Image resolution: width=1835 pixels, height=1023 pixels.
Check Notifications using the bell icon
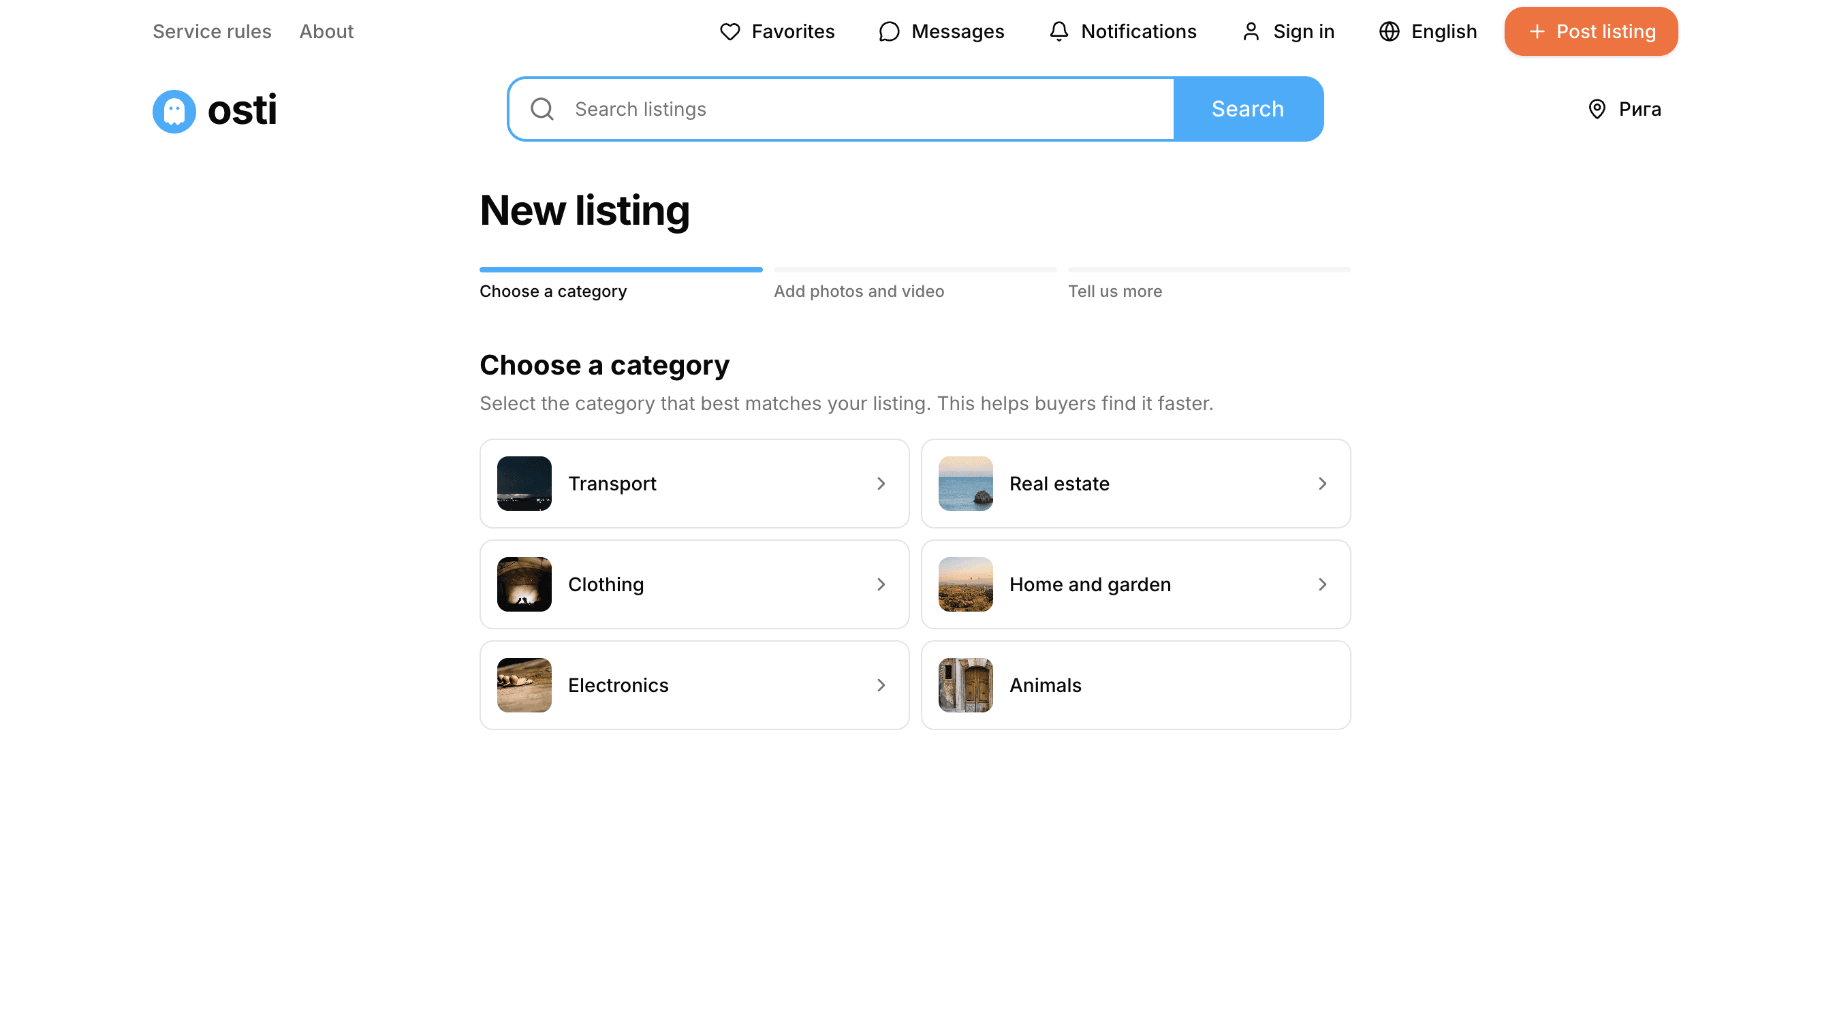point(1058,31)
